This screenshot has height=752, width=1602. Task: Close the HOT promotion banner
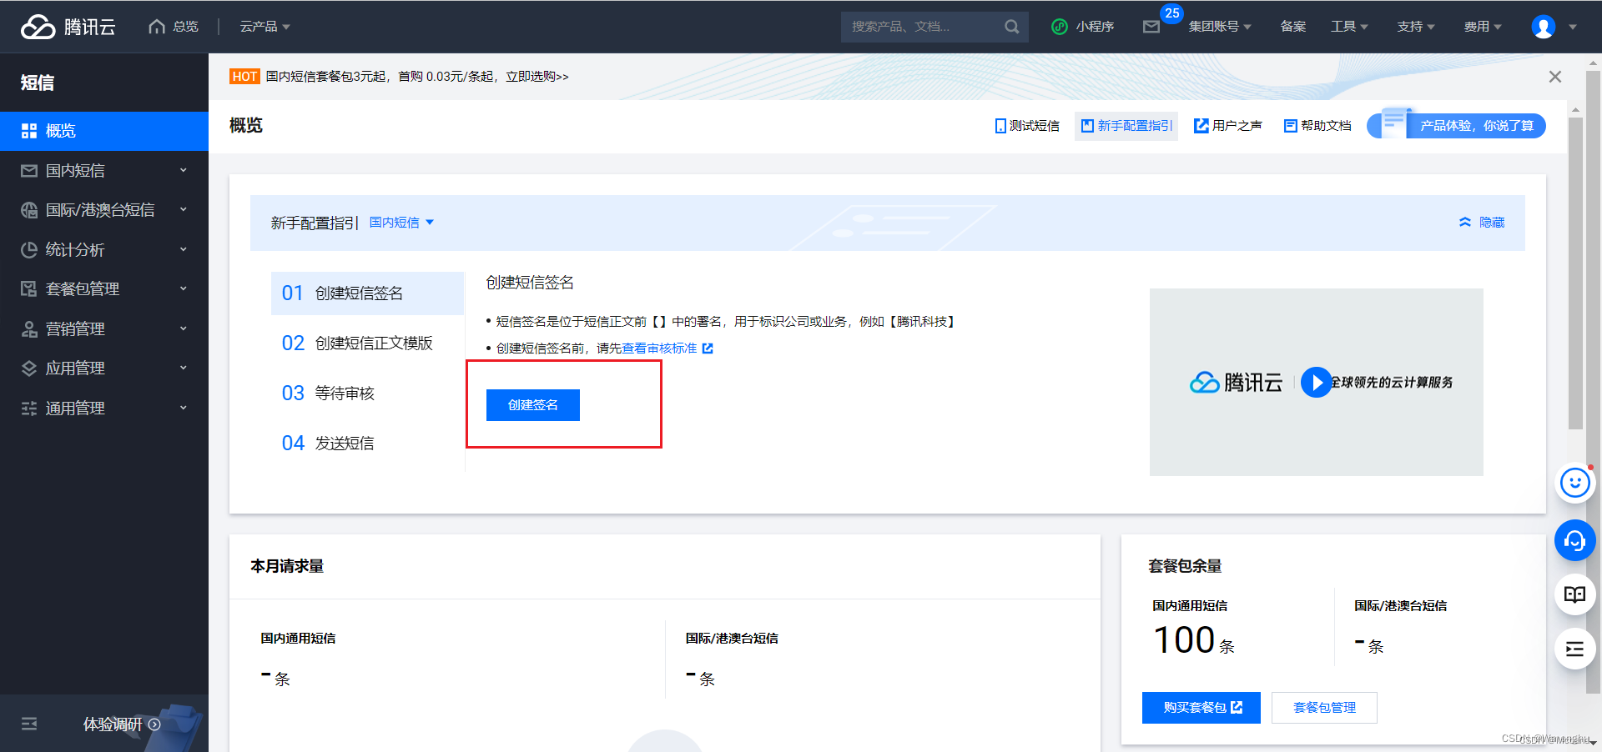point(1555,77)
